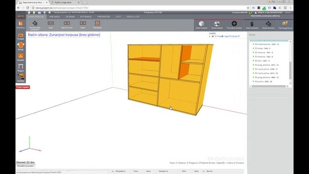Image resolution: width=309 pixels, height=174 pixels.
Task: Select the Naris view option
Action: pos(148,171)
